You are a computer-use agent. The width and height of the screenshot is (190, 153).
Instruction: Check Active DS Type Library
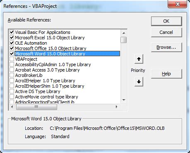coord(12,91)
